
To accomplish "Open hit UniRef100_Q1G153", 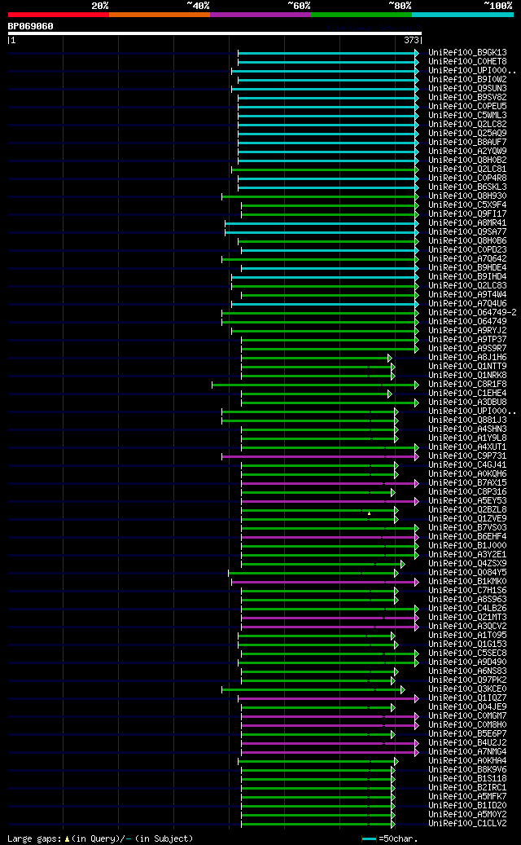I will [468, 644].
